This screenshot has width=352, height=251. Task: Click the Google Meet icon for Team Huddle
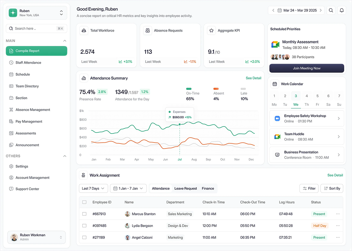278,137
